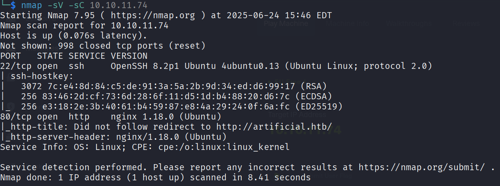Go to the faint Reviews tab
500x186 pixels.
tap(467, 24)
